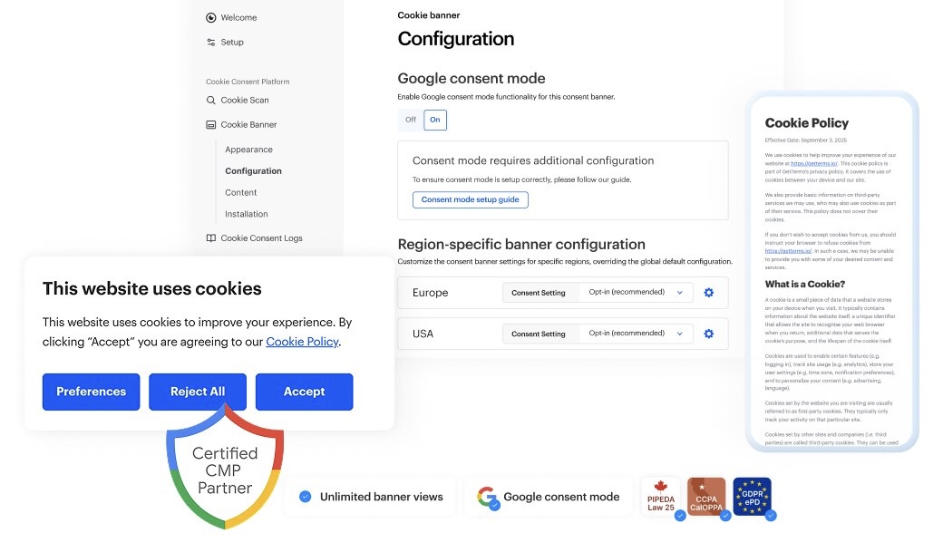Click the Accept cookies button

[304, 392]
